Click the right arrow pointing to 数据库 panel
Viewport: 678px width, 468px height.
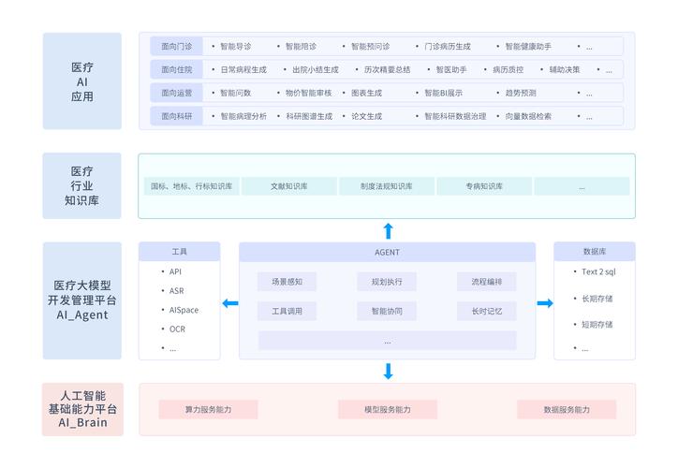point(545,303)
